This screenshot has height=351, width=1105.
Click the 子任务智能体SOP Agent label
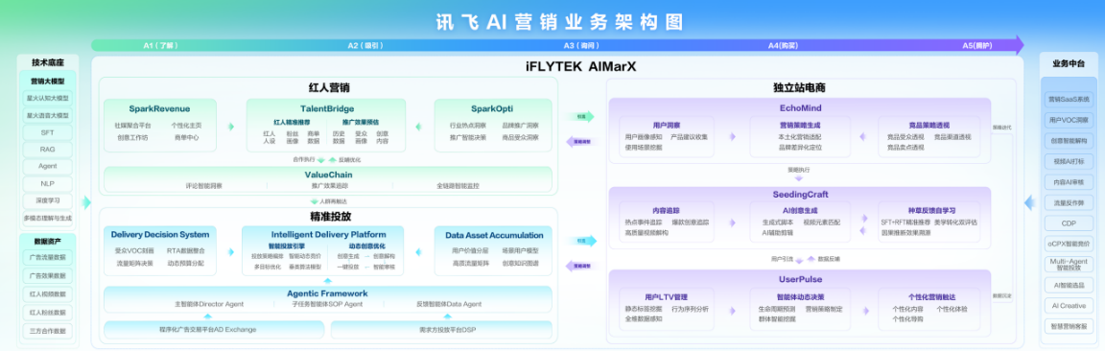tap(327, 304)
